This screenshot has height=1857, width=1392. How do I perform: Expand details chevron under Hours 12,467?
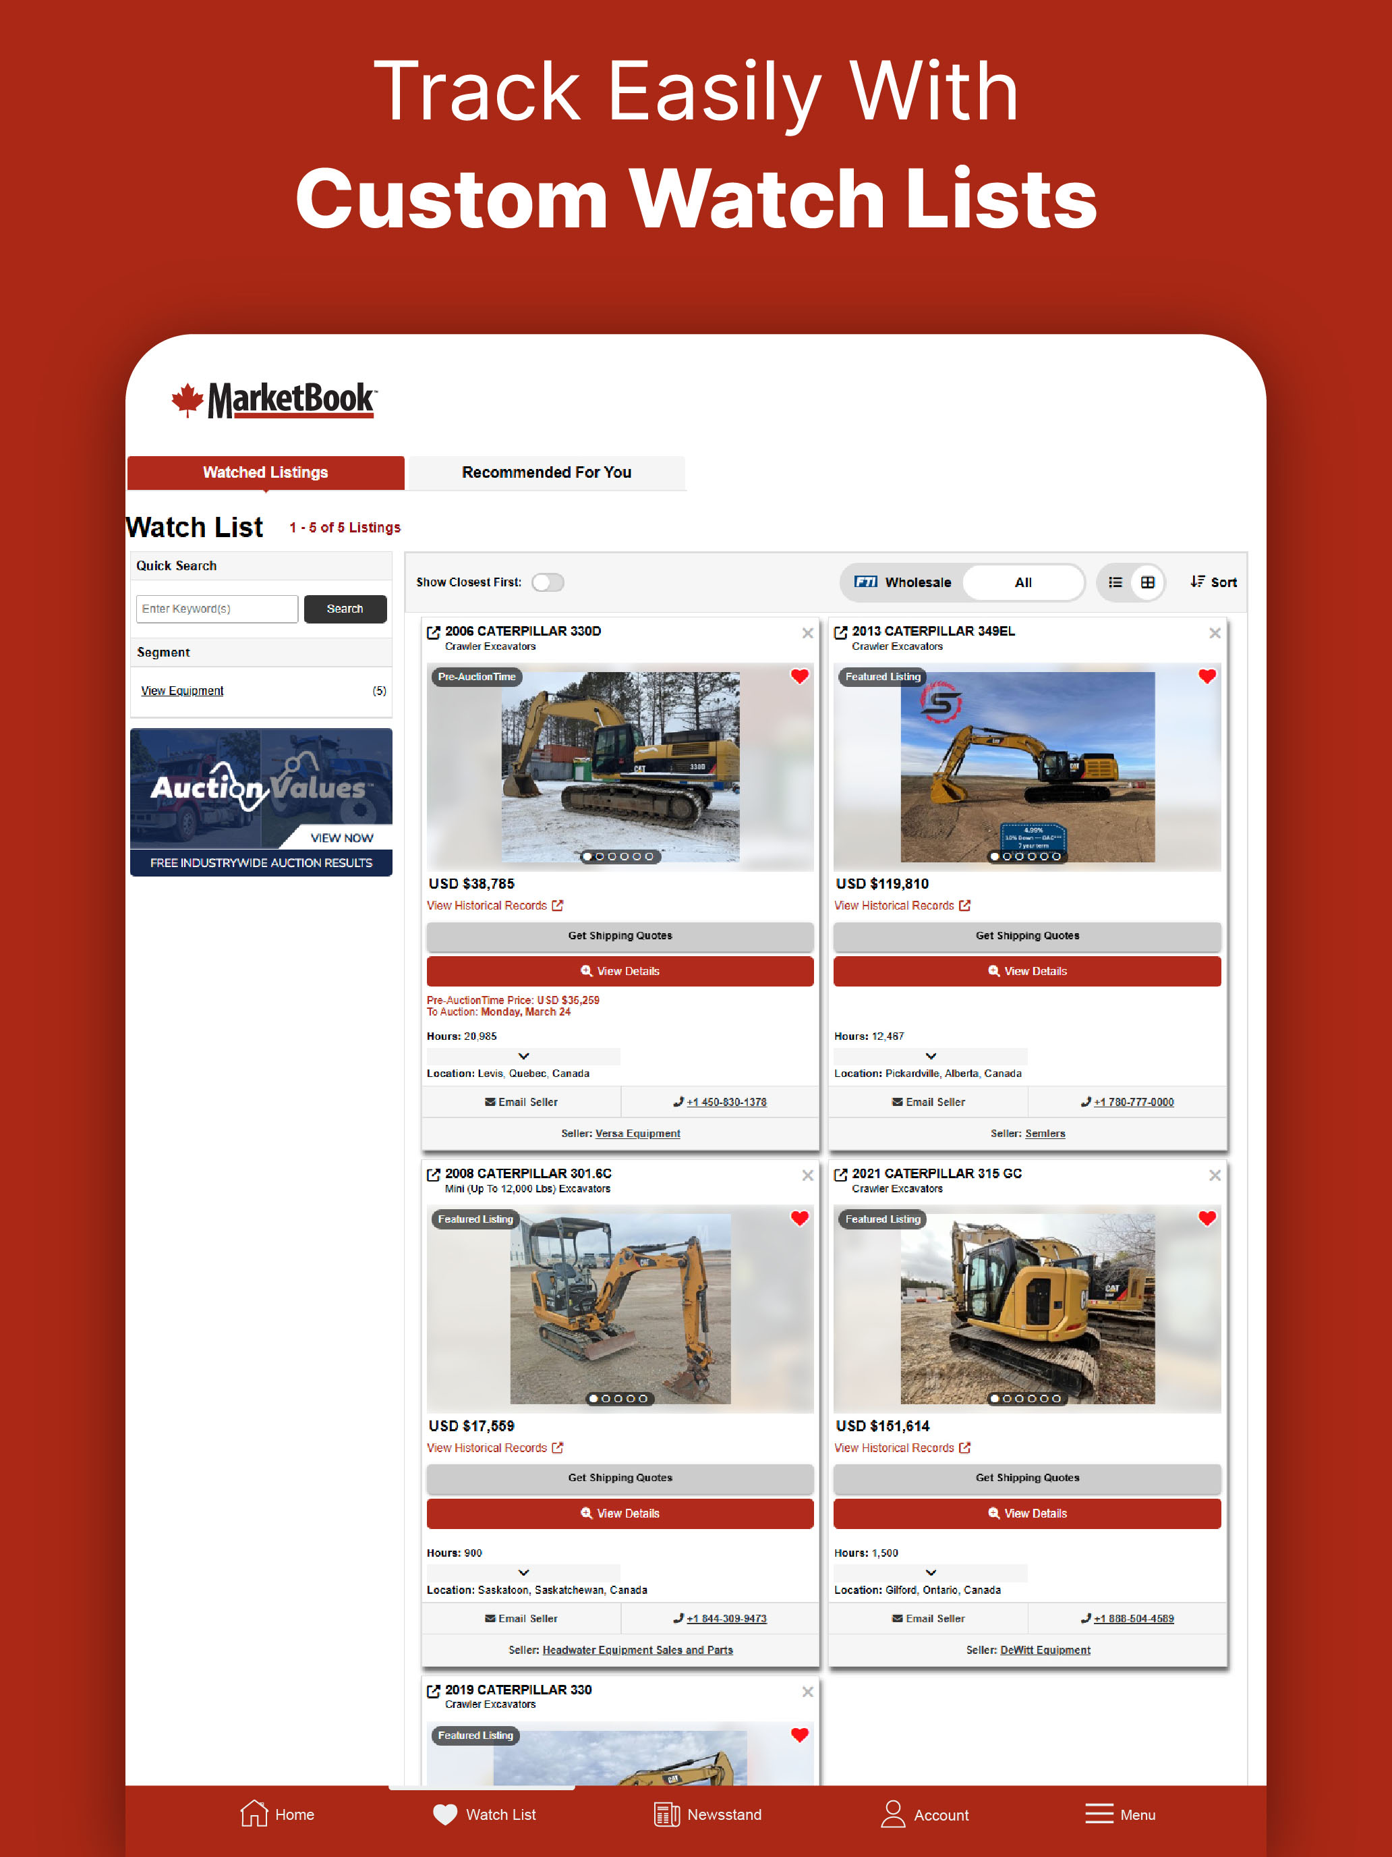tap(931, 1055)
